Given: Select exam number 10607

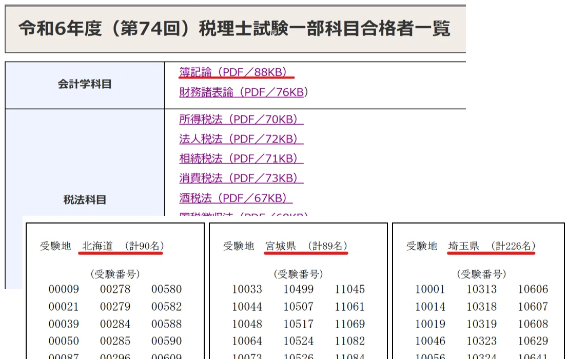Looking at the screenshot, I should (x=533, y=307).
